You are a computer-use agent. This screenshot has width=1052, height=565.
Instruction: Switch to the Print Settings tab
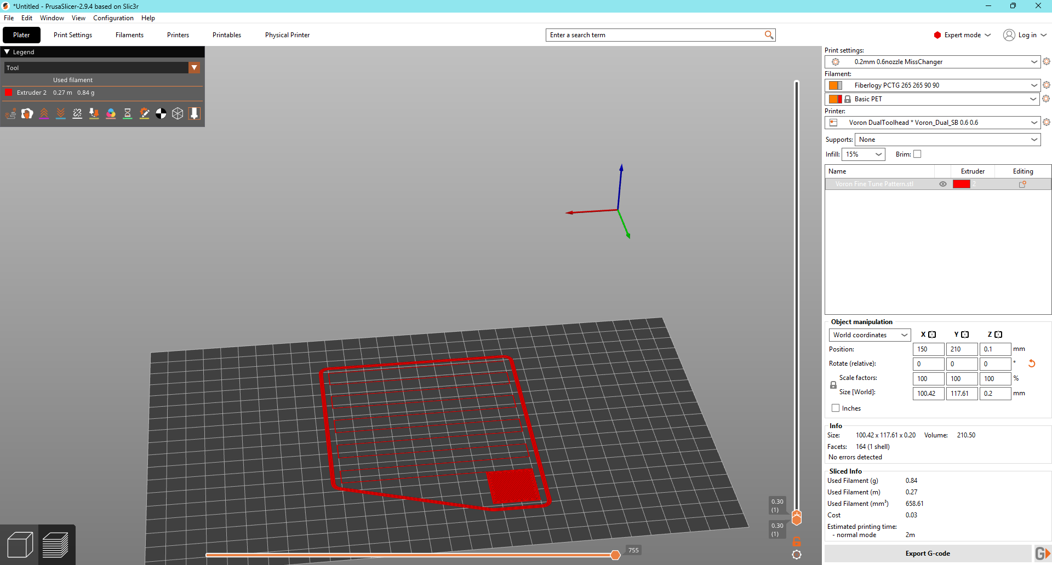(x=73, y=35)
